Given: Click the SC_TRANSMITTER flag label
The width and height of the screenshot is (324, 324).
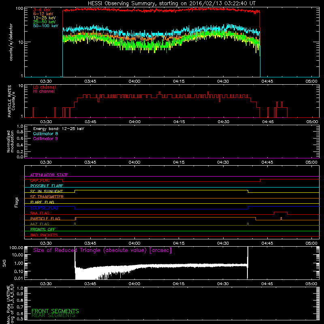Looking at the screenshot, I should tap(47, 197).
